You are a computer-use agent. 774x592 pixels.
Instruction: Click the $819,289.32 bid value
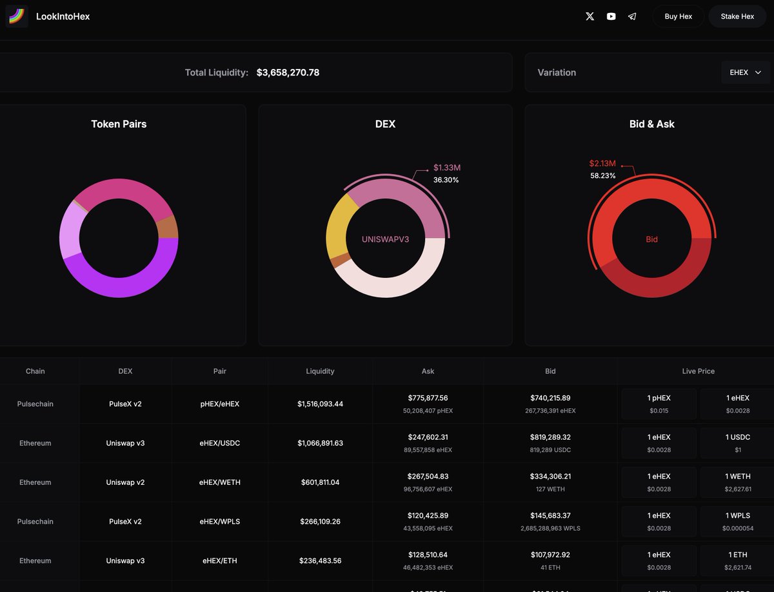(x=550, y=437)
